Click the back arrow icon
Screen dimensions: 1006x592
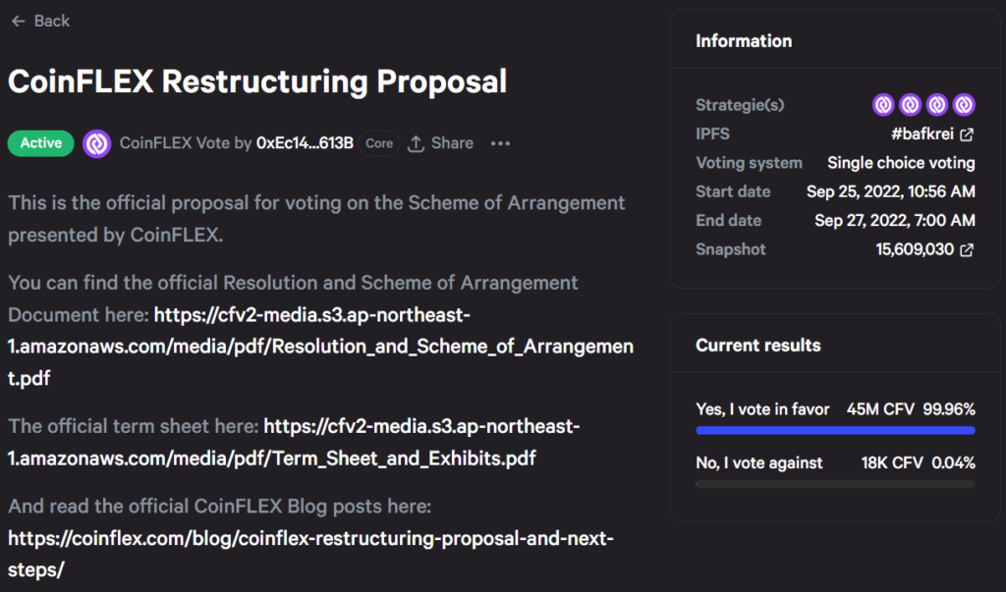point(19,21)
